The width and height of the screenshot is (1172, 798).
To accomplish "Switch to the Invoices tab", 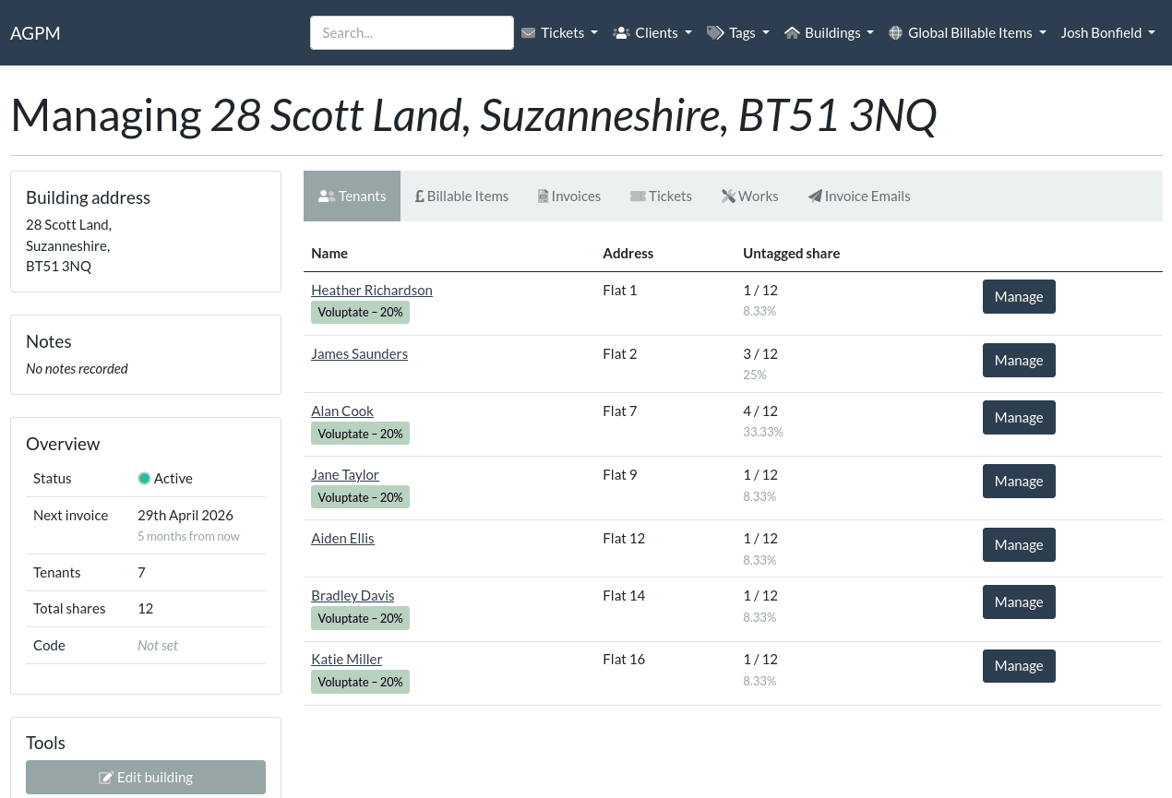I will tap(569, 197).
